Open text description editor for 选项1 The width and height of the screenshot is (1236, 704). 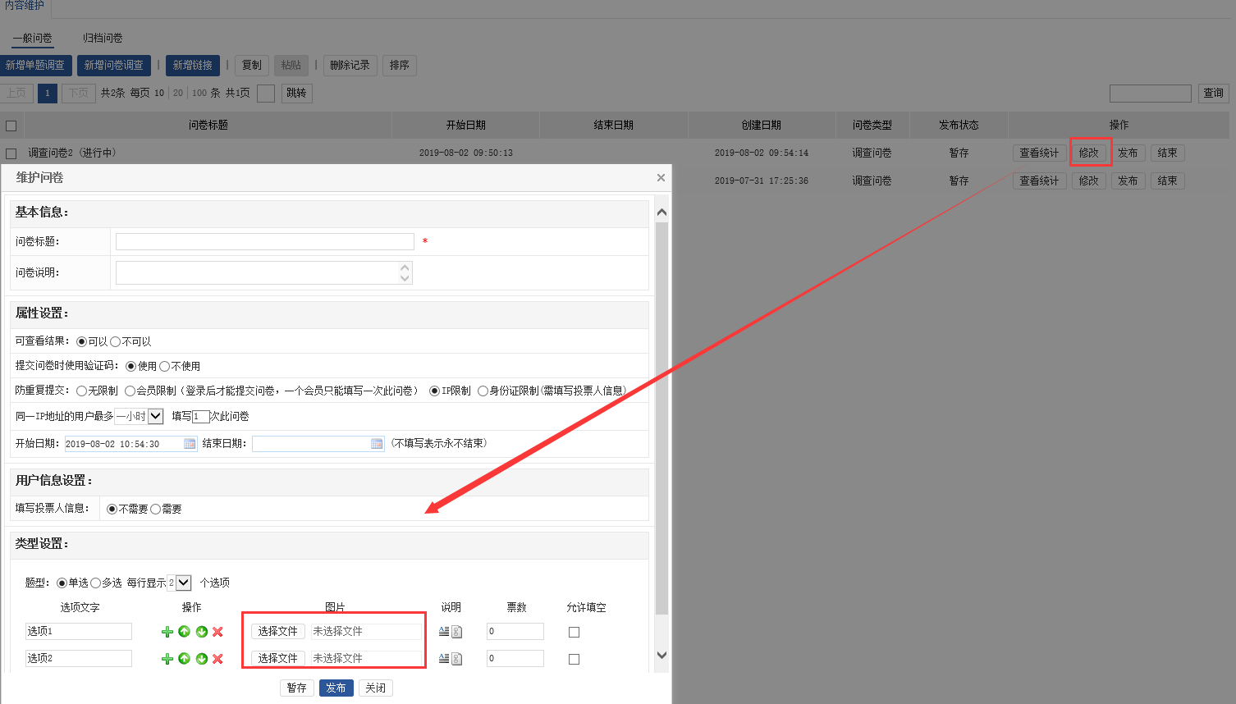point(444,632)
